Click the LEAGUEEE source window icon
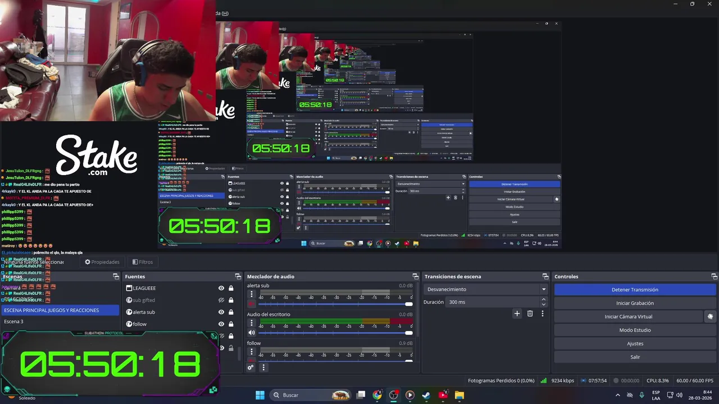The image size is (719, 404). point(129,288)
